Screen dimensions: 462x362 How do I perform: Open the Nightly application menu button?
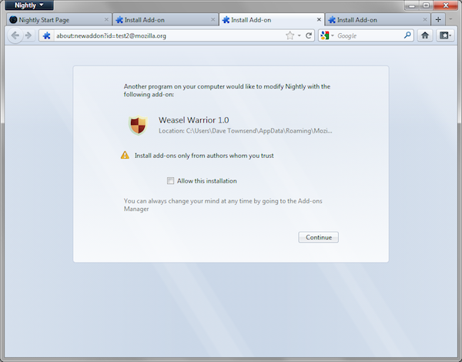[29, 5]
